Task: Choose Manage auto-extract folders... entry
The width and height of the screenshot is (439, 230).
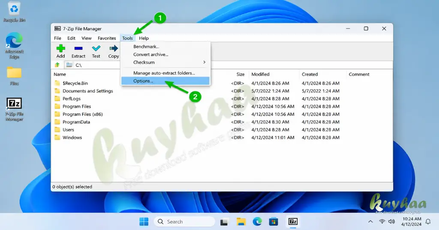Action: (x=165, y=73)
